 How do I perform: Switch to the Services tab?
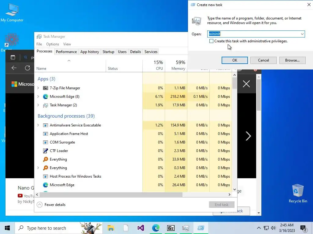151,52
